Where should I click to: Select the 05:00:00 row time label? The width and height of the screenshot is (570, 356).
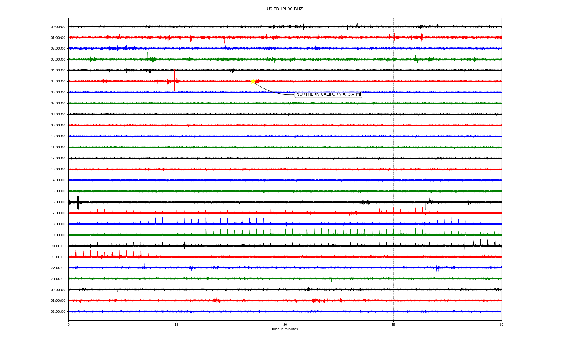point(58,82)
